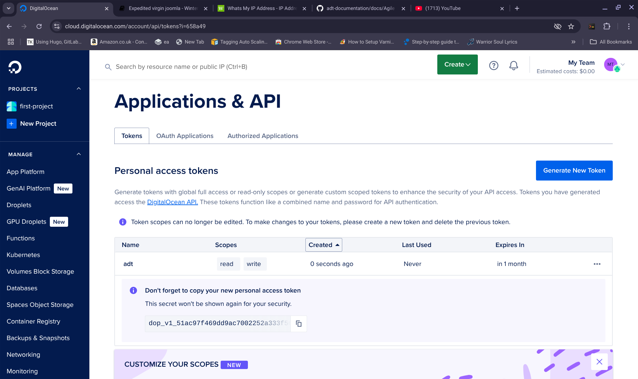Open the notifications bell
This screenshot has width=638, height=379.
[x=513, y=65]
